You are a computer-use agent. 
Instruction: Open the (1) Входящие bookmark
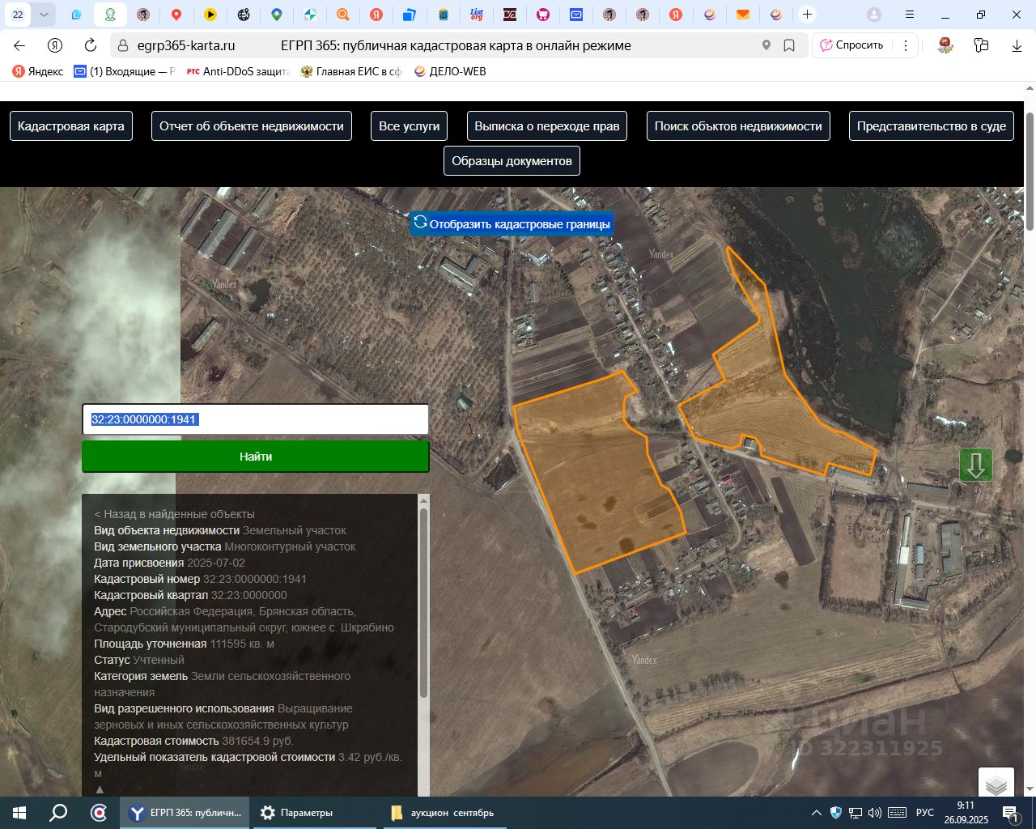124,71
